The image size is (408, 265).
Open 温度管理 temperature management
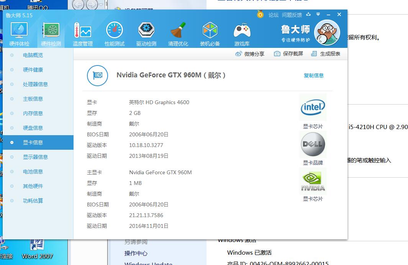pos(83,34)
